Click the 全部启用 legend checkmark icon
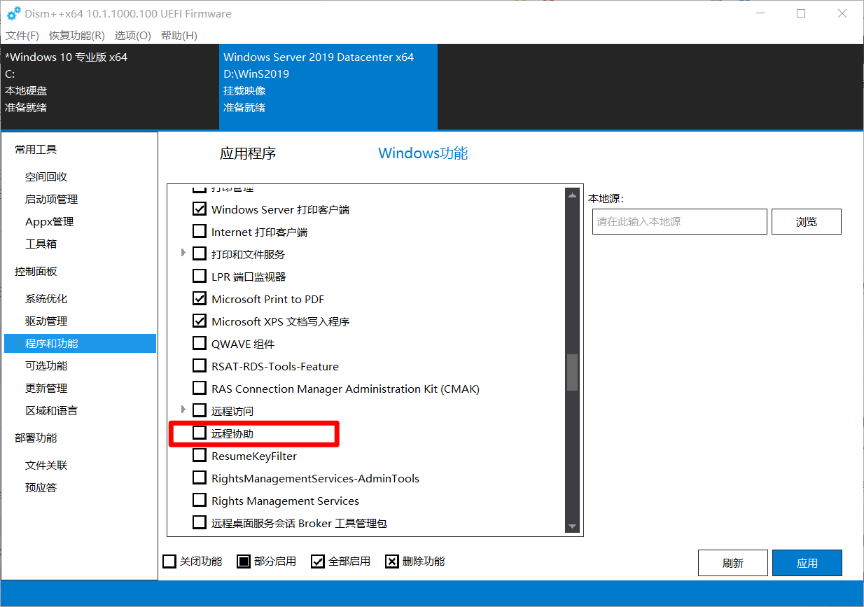 (318, 561)
